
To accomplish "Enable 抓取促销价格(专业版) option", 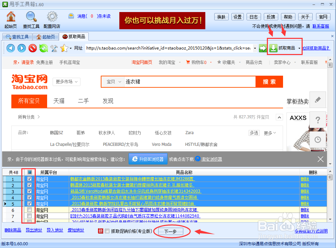I will click(x=107, y=231).
